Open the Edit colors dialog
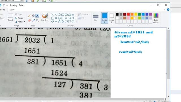181x102 pixels. (156, 18)
